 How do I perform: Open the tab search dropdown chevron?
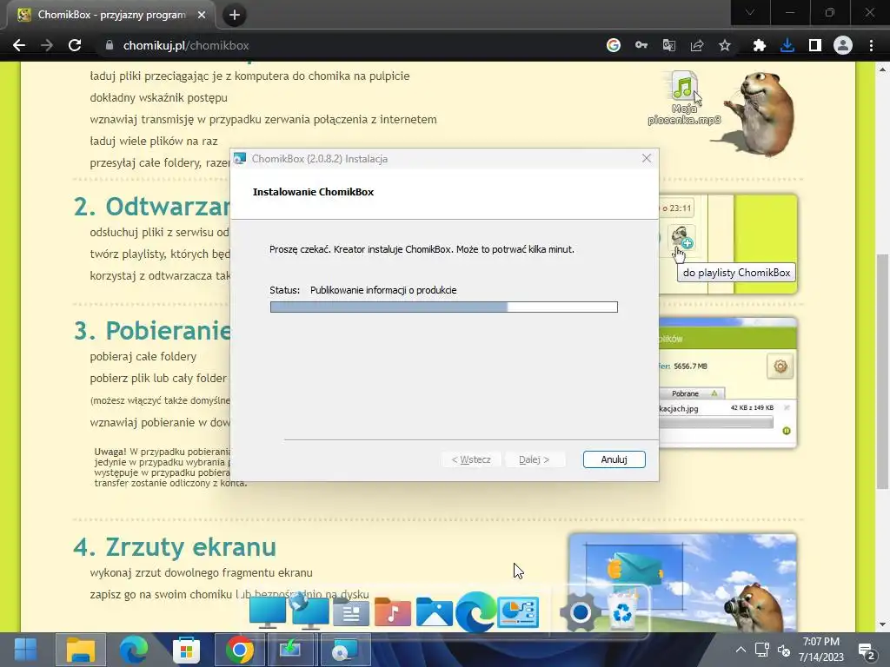coord(750,12)
